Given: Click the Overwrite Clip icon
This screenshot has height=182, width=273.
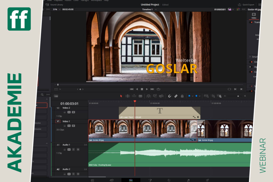Looking at the screenshot, I should pos(155,96).
